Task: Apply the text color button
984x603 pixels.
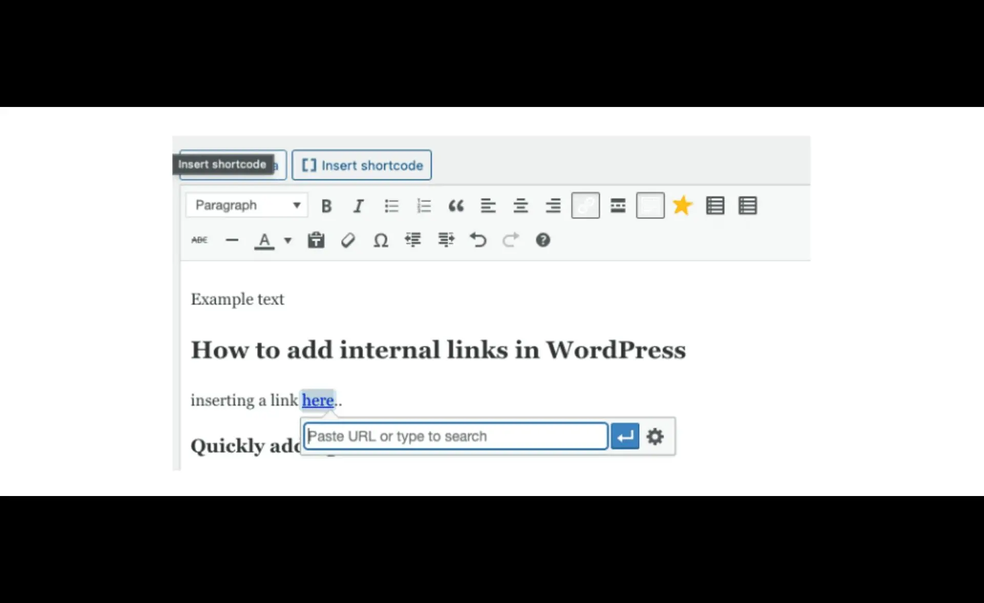Action: pos(264,241)
